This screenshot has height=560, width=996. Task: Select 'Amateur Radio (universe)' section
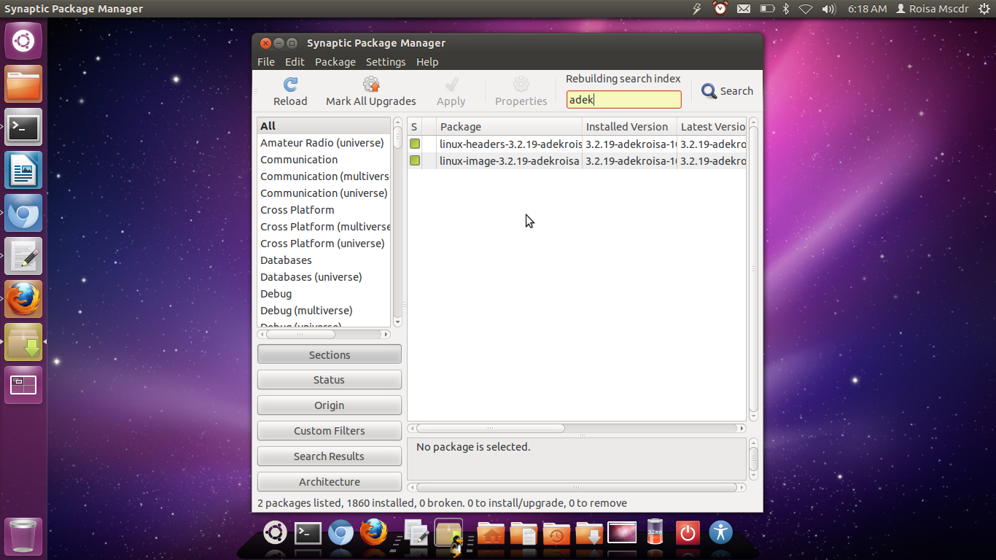324,143
